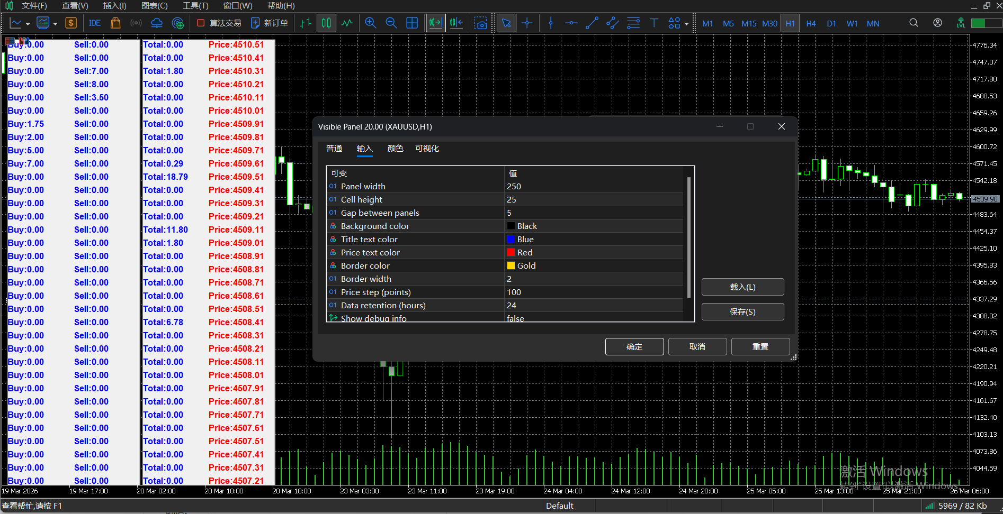Open the MetaEditor IDE
Viewport: 1003px width, 514px height.
coord(95,23)
